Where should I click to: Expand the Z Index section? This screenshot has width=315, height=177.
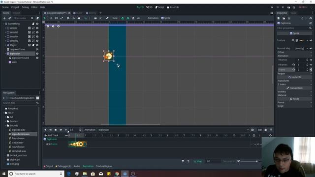tap(294, 85)
